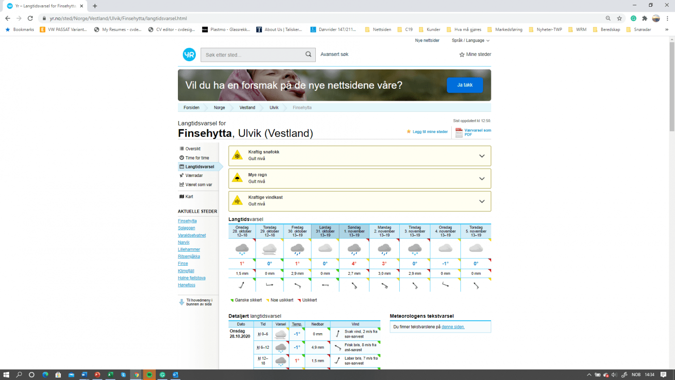The height and width of the screenshot is (380, 675).
Task: Go to Lillehammer in Aktuelle steder
Action: pyautogui.click(x=189, y=249)
